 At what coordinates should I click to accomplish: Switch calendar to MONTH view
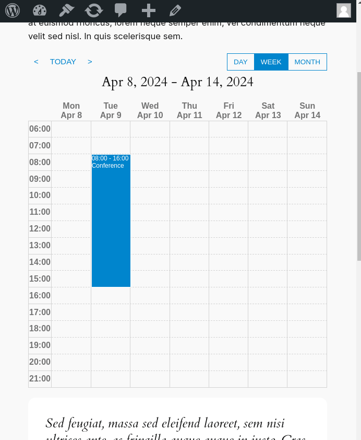click(307, 62)
